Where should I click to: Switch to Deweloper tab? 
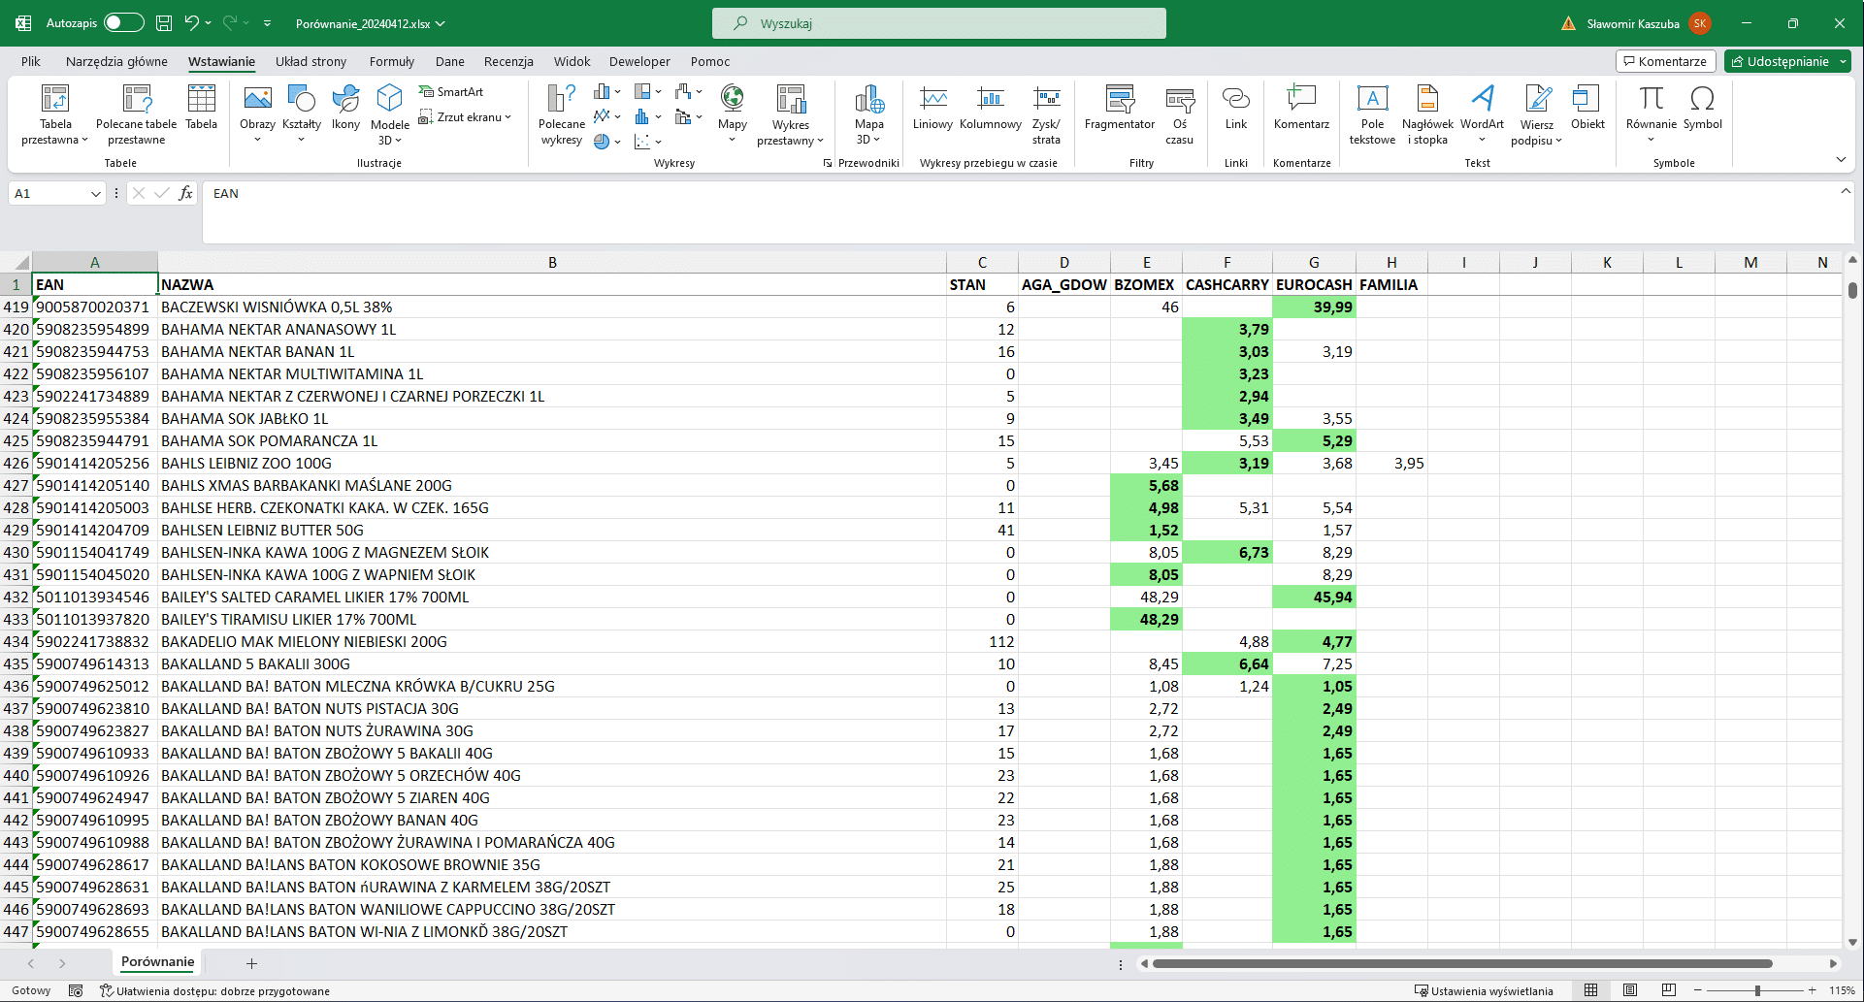coord(639,61)
